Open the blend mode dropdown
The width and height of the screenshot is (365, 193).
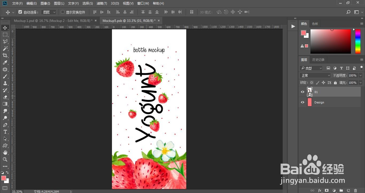pyautogui.click(x=315, y=75)
